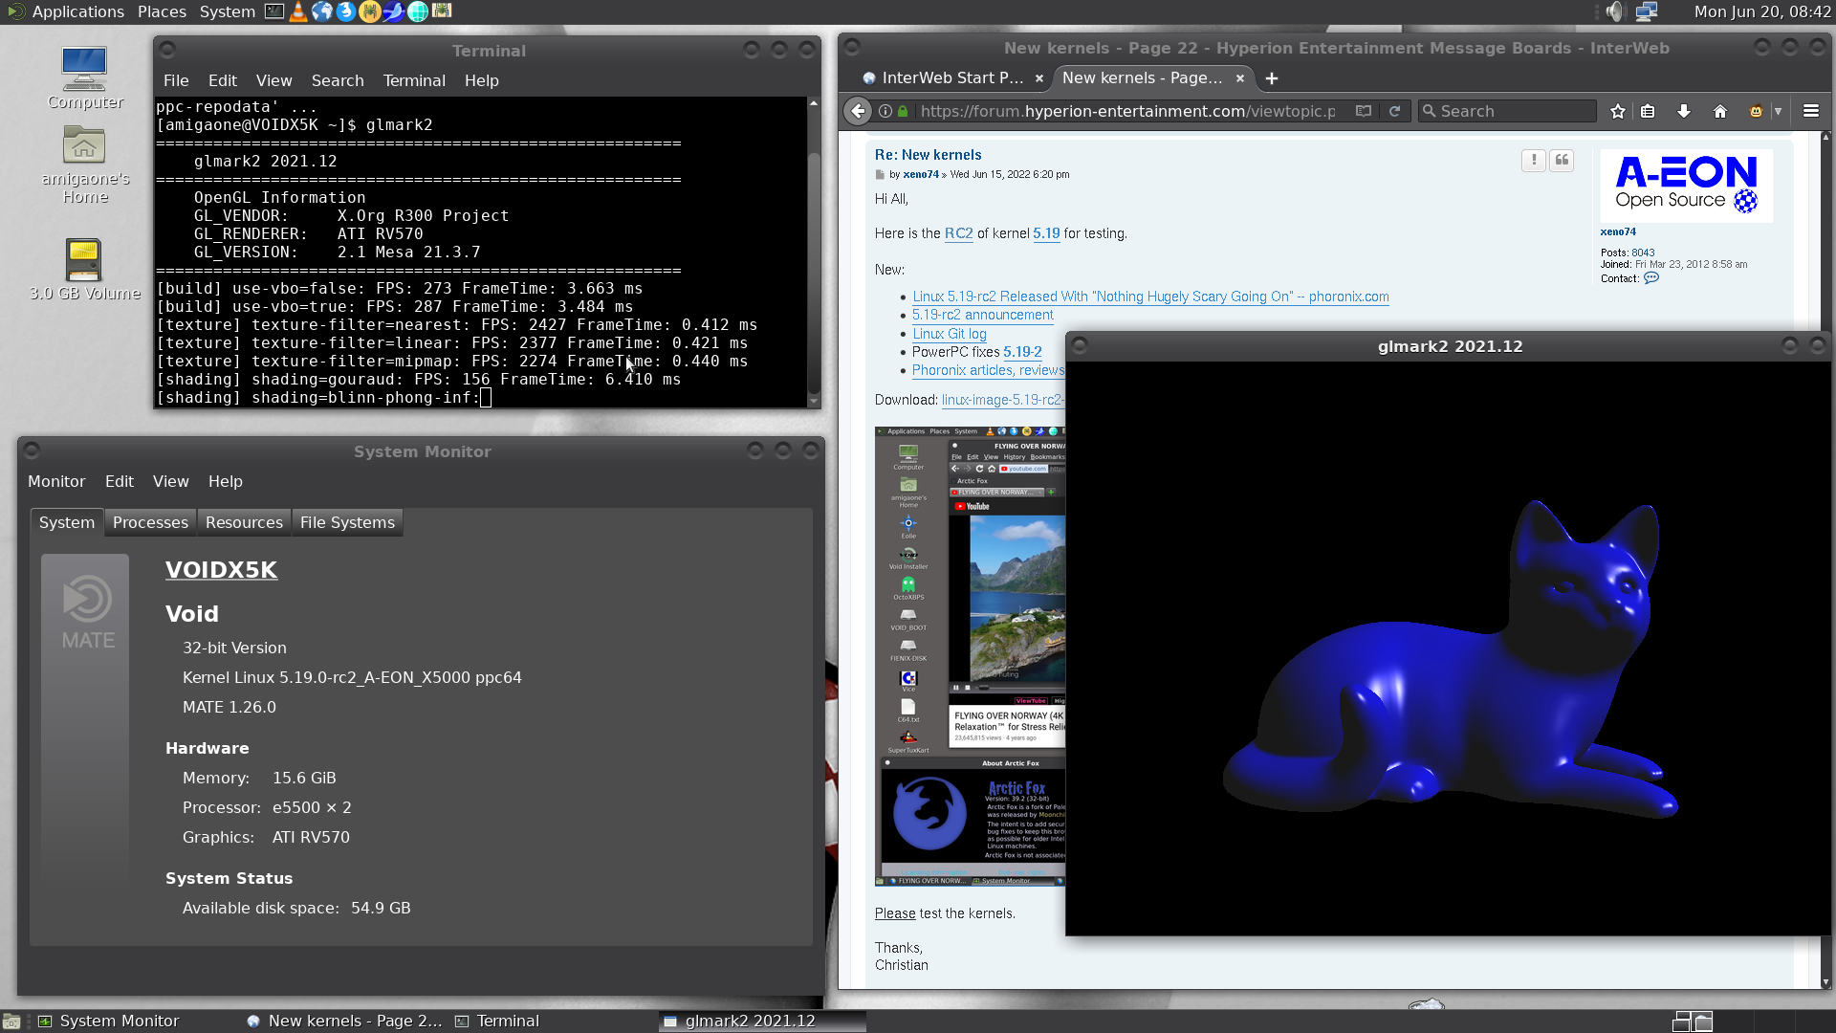Image resolution: width=1836 pixels, height=1033 pixels.
Task: Go to the browser home page
Action: click(x=1720, y=111)
